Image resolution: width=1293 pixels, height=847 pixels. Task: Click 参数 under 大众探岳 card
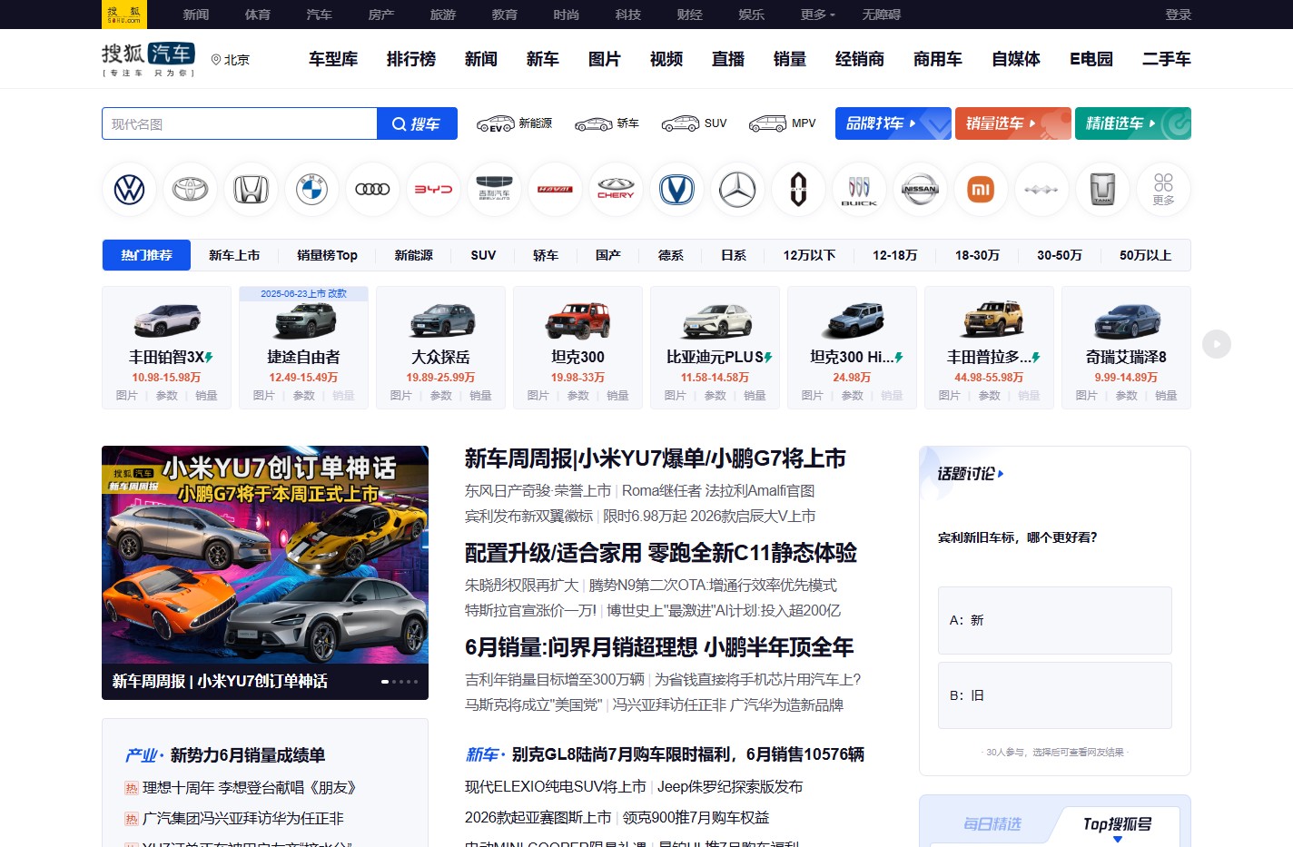pyautogui.click(x=440, y=396)
